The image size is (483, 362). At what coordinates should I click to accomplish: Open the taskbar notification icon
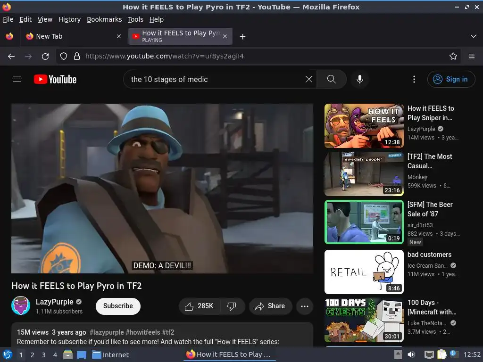454,354
